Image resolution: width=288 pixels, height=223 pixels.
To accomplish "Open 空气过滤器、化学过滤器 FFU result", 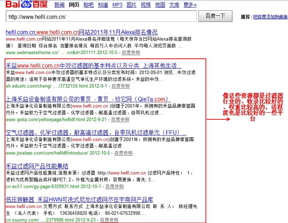I will click(x=96, y=133).
